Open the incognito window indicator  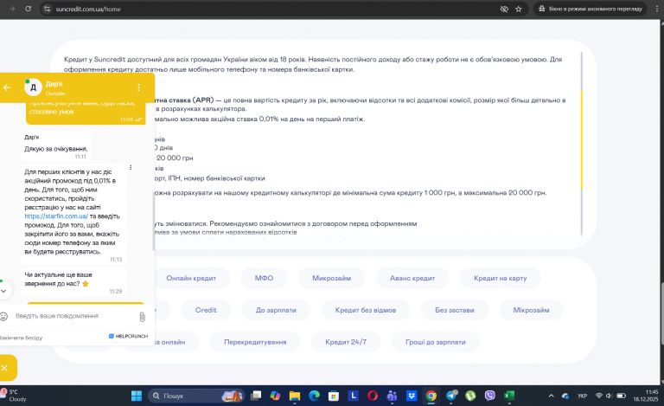point(591,9)
